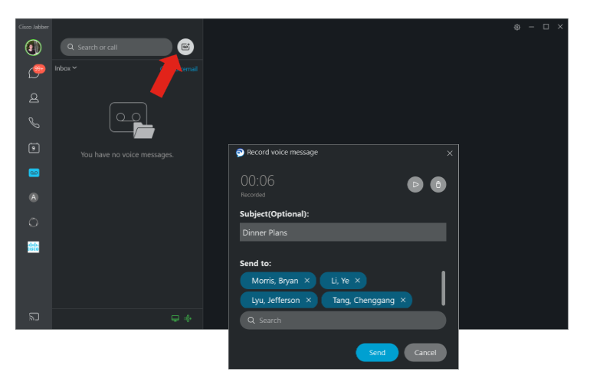
Task: Remove recipient Morris, Bryan
Action: [x=307, y=281]
